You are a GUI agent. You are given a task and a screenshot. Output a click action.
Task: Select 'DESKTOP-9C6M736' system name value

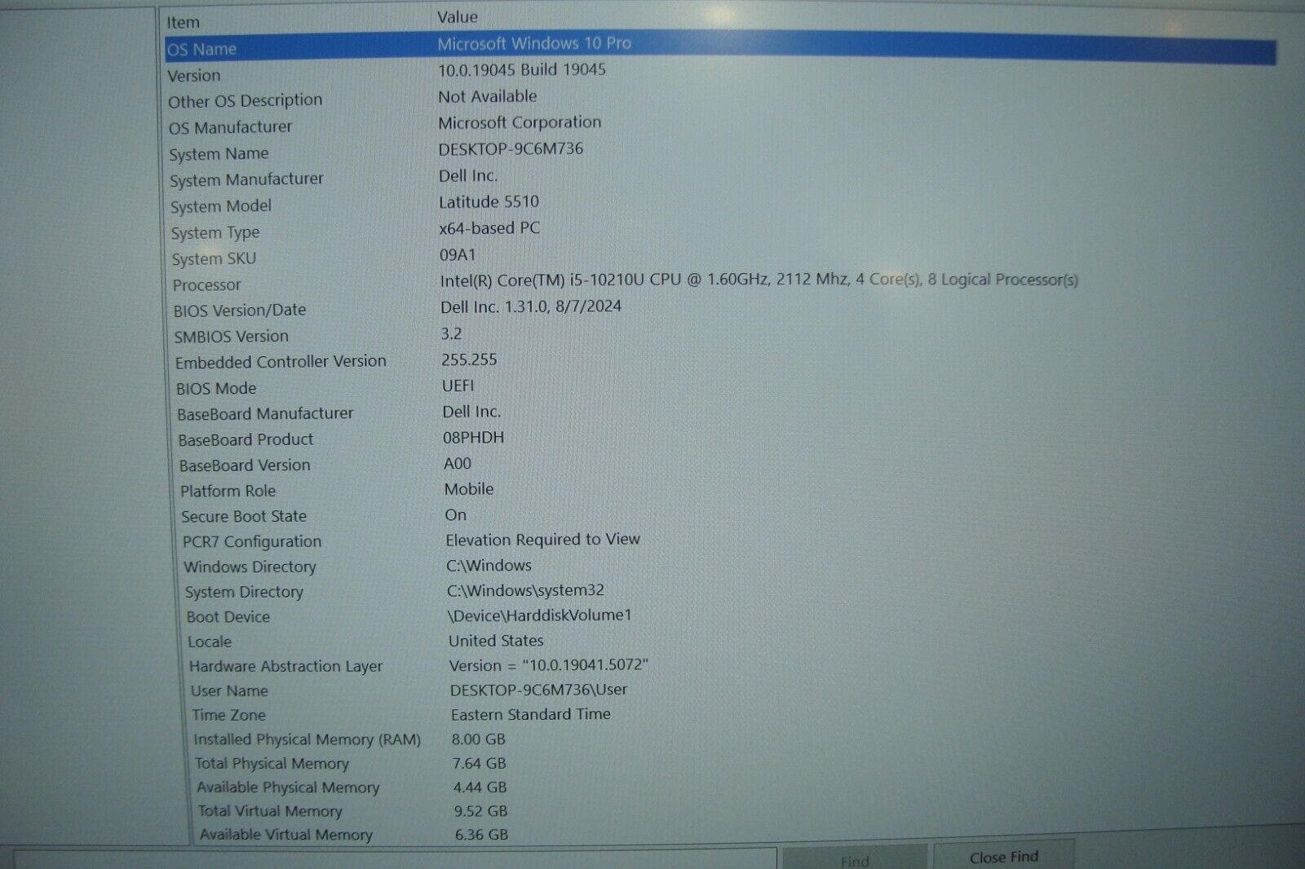point(511,149)
